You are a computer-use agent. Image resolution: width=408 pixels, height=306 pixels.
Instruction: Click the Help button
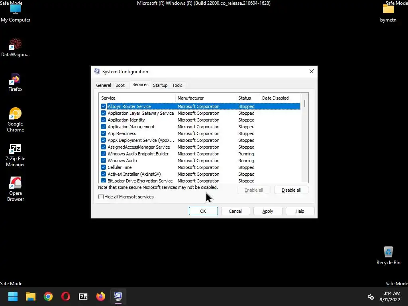tap(300, 211)
